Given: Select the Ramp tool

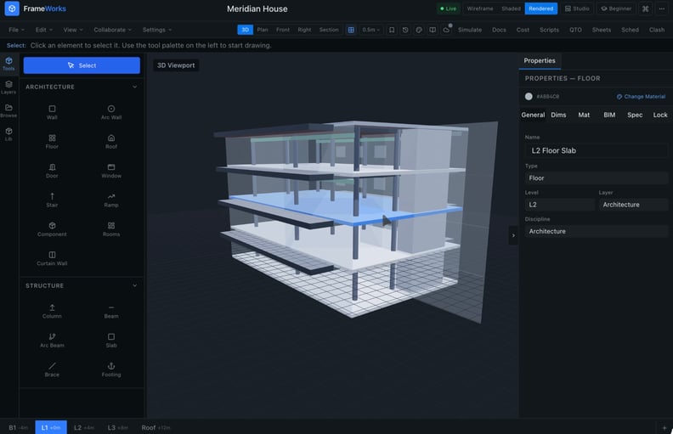Looking at the screenshot, I should (x=111, y=200).
